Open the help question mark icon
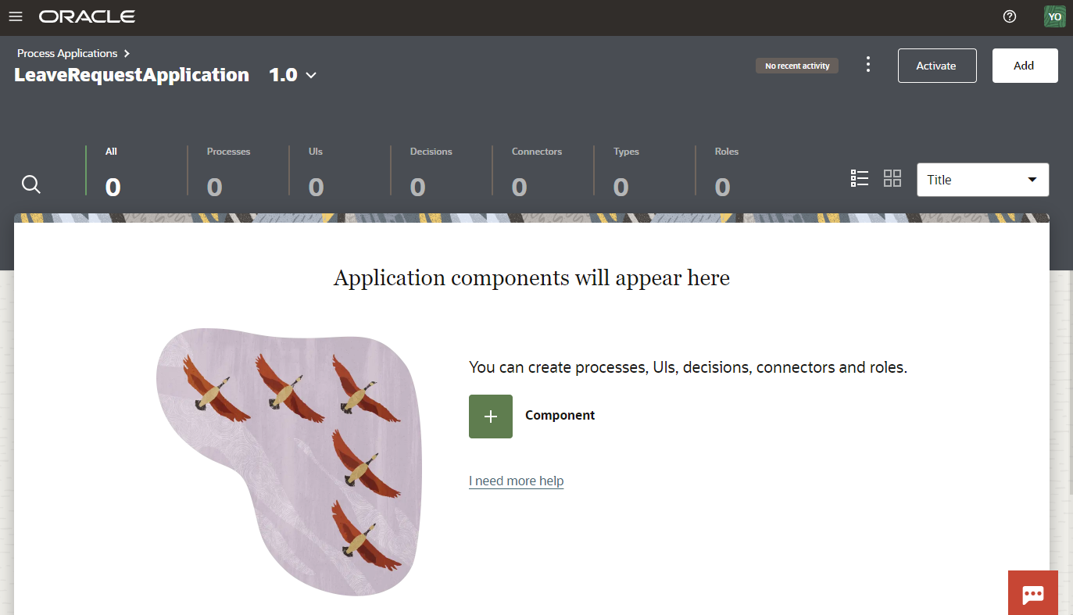Image resolution: width=1073 pixels, height=615 pixels. pyautogui.click(x=1010, y=16)
